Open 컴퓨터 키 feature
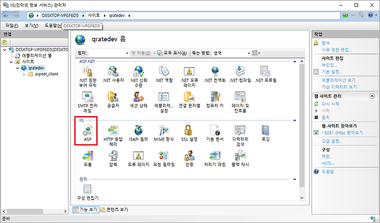380x223 pixels. point(215,100)
